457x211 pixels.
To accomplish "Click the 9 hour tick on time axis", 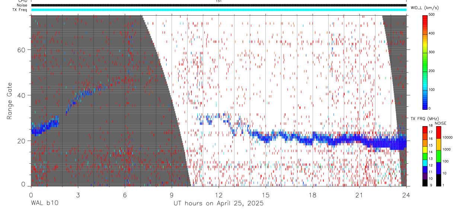I will click(172, 195).
